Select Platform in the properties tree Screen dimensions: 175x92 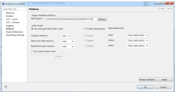(10, 29)
